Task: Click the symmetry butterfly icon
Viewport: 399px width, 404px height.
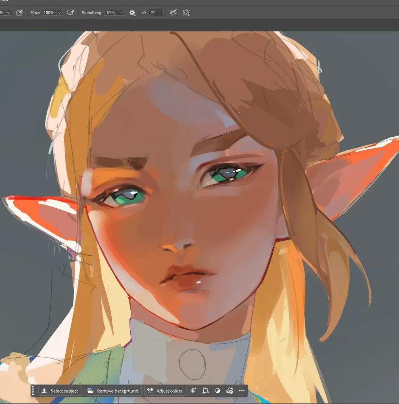Action: click(x=186, y=13)
